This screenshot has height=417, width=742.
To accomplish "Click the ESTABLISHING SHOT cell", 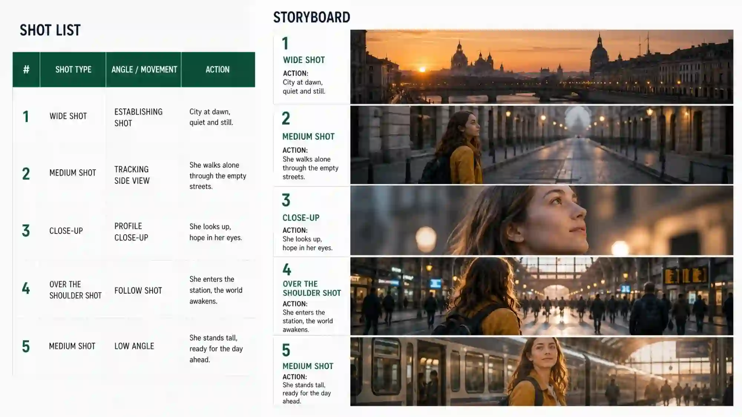I will coord(138,118).
